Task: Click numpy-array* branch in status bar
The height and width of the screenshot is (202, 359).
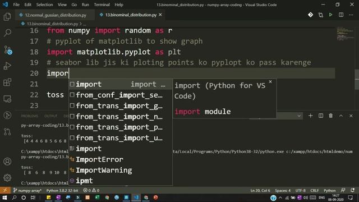Action: (x=27, y=190)
